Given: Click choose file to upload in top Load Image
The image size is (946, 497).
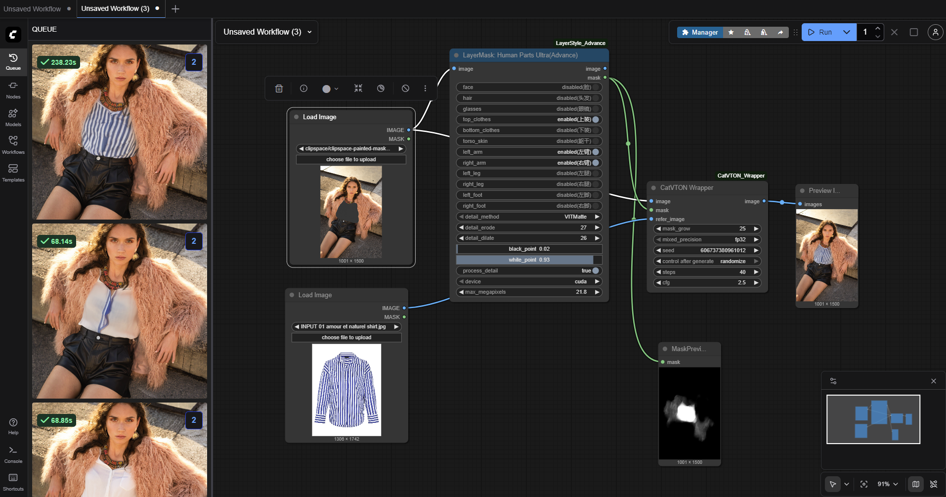Looking at the screenshot, I should coord(351,159).
